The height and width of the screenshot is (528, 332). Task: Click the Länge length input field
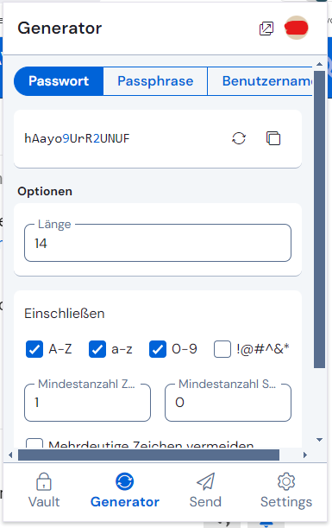point(158,243)
